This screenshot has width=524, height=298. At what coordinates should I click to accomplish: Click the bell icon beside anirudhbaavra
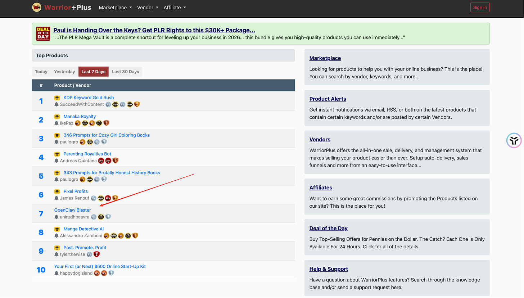(57, 217)
